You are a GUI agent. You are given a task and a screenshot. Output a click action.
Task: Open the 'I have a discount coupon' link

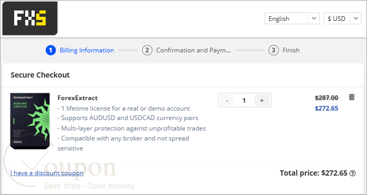click(47, 173)
